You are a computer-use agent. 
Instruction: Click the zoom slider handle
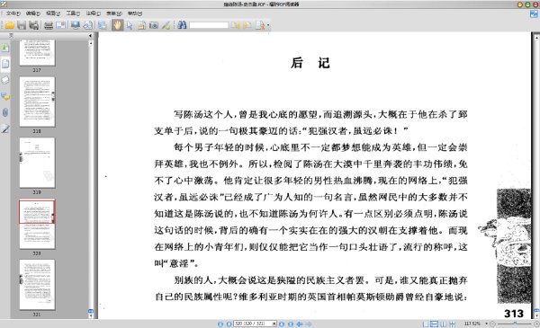click(x=515, y=324)
